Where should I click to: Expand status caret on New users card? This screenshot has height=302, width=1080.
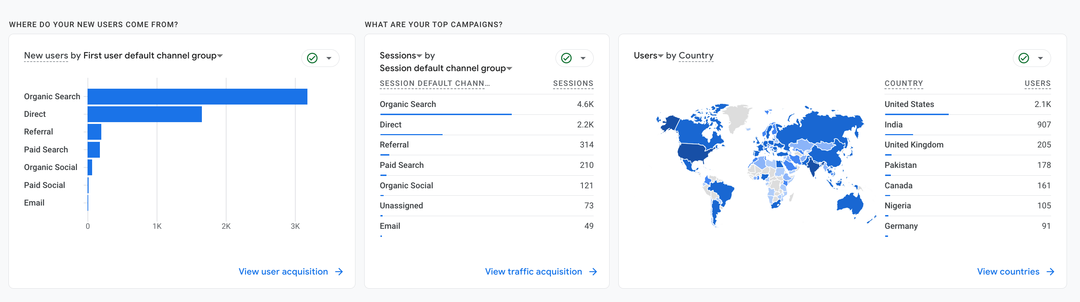329,58
